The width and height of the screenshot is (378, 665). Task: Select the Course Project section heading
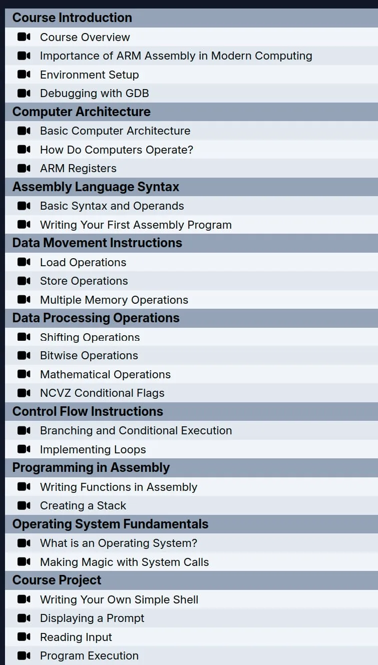(x=191, y=580)
